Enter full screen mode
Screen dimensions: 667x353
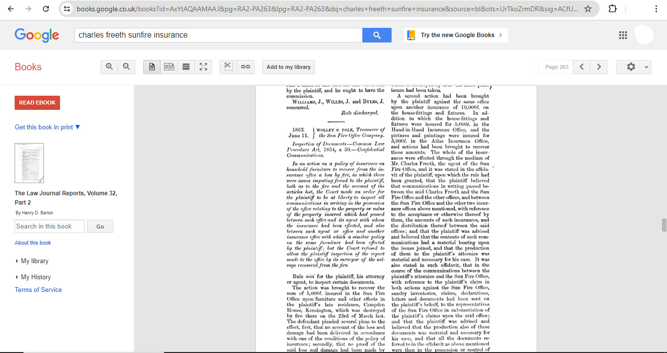pos(203,67)
